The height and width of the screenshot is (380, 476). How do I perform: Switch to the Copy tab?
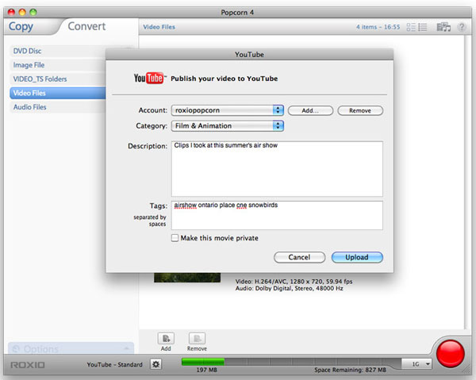click(x=21, y=26)
